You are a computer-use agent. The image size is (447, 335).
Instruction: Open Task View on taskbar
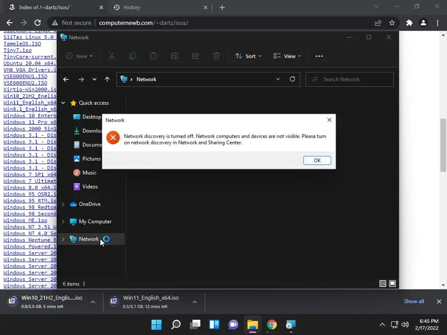195,325
